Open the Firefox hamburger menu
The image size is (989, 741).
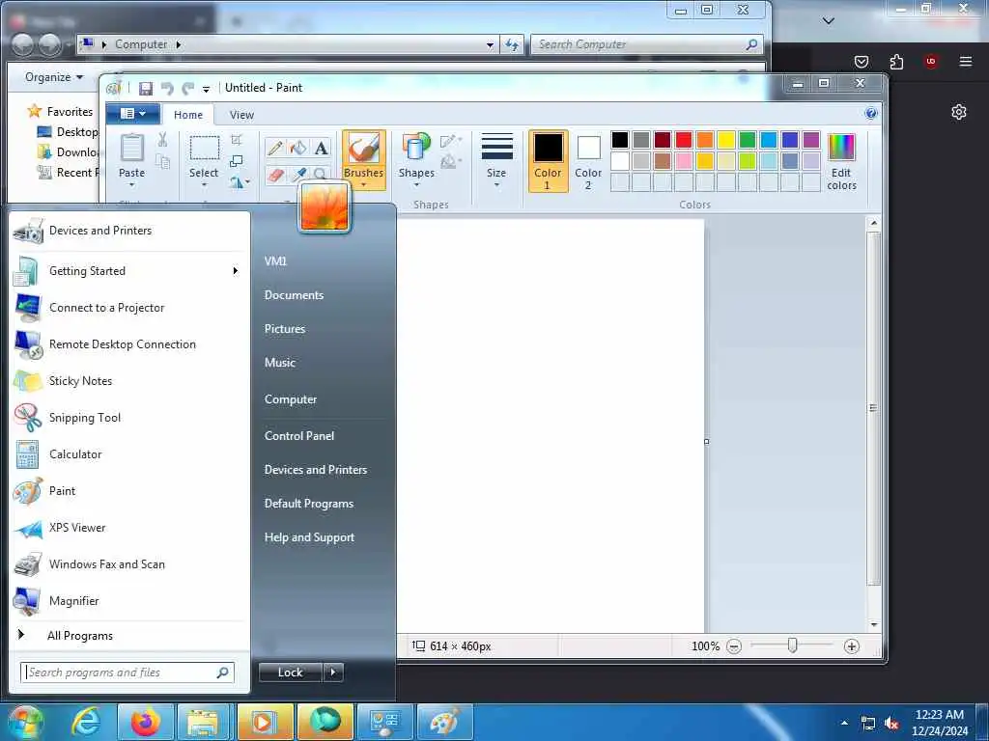tap(966, 61)
